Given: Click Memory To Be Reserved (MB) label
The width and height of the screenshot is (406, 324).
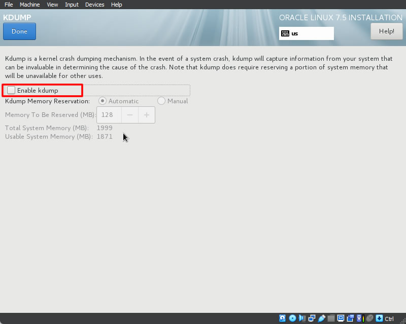Looking at the screenshot, I should (x=50, y=115).
